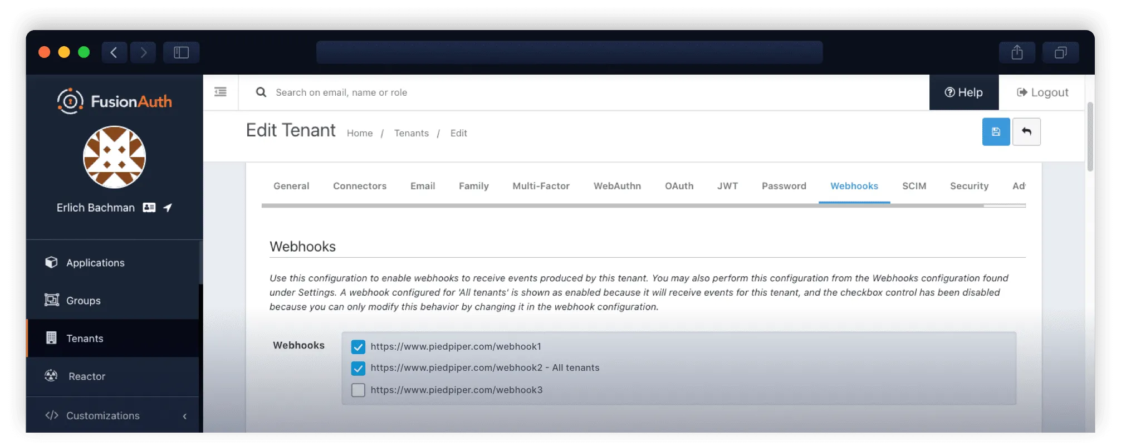Open the WebAuthn tab
This screenshot has height=446, width=1121.
coord(617,186)
